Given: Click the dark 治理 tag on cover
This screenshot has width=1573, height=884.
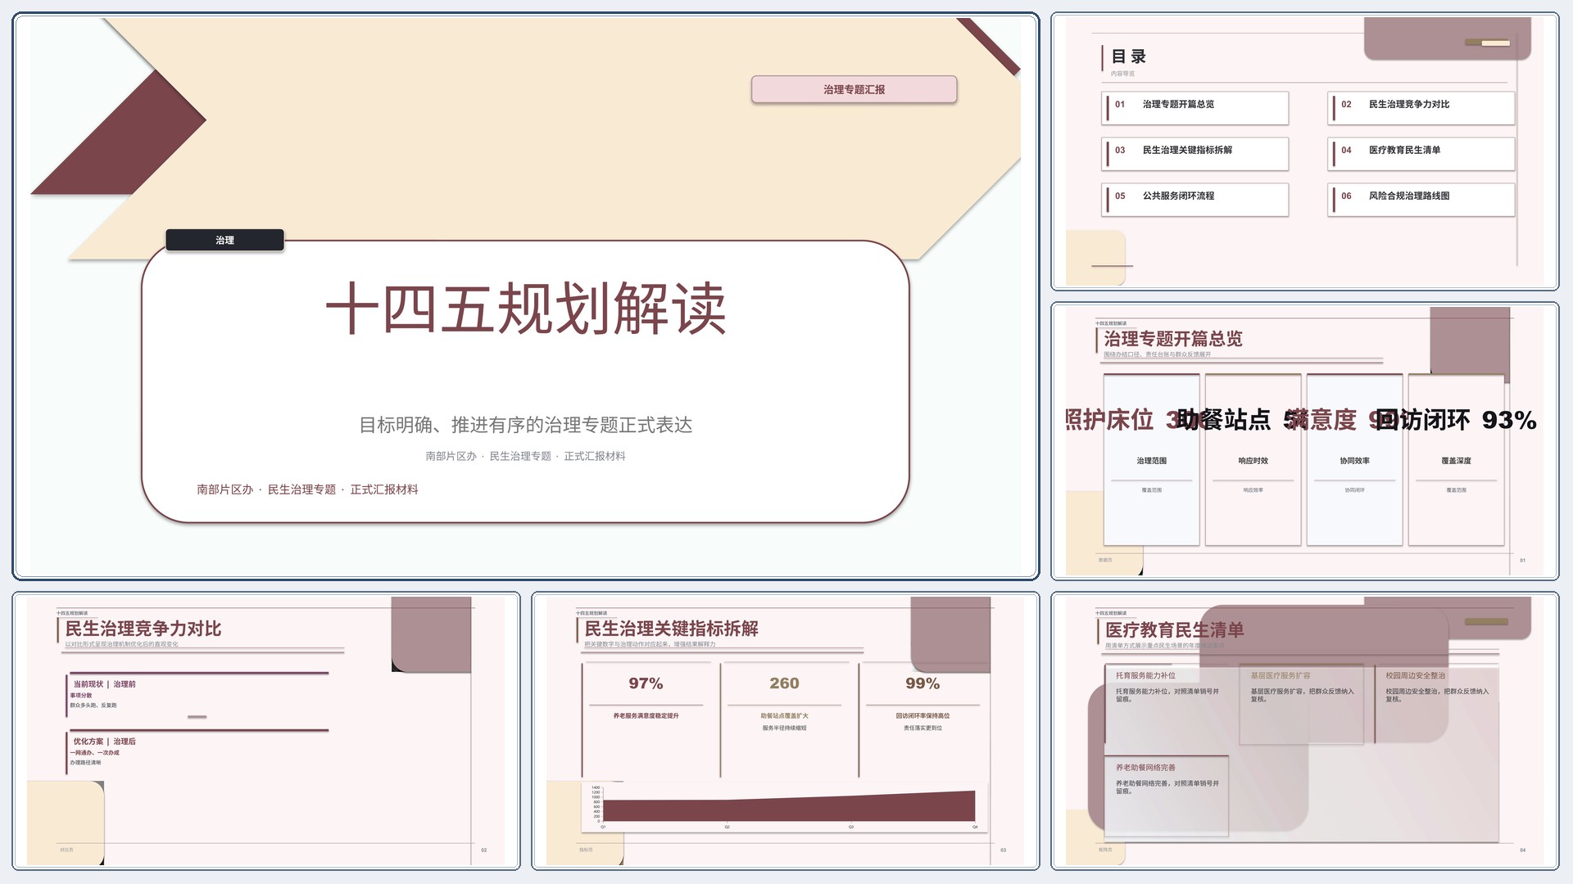Looking at the screenshot, I should pos(224,240).
